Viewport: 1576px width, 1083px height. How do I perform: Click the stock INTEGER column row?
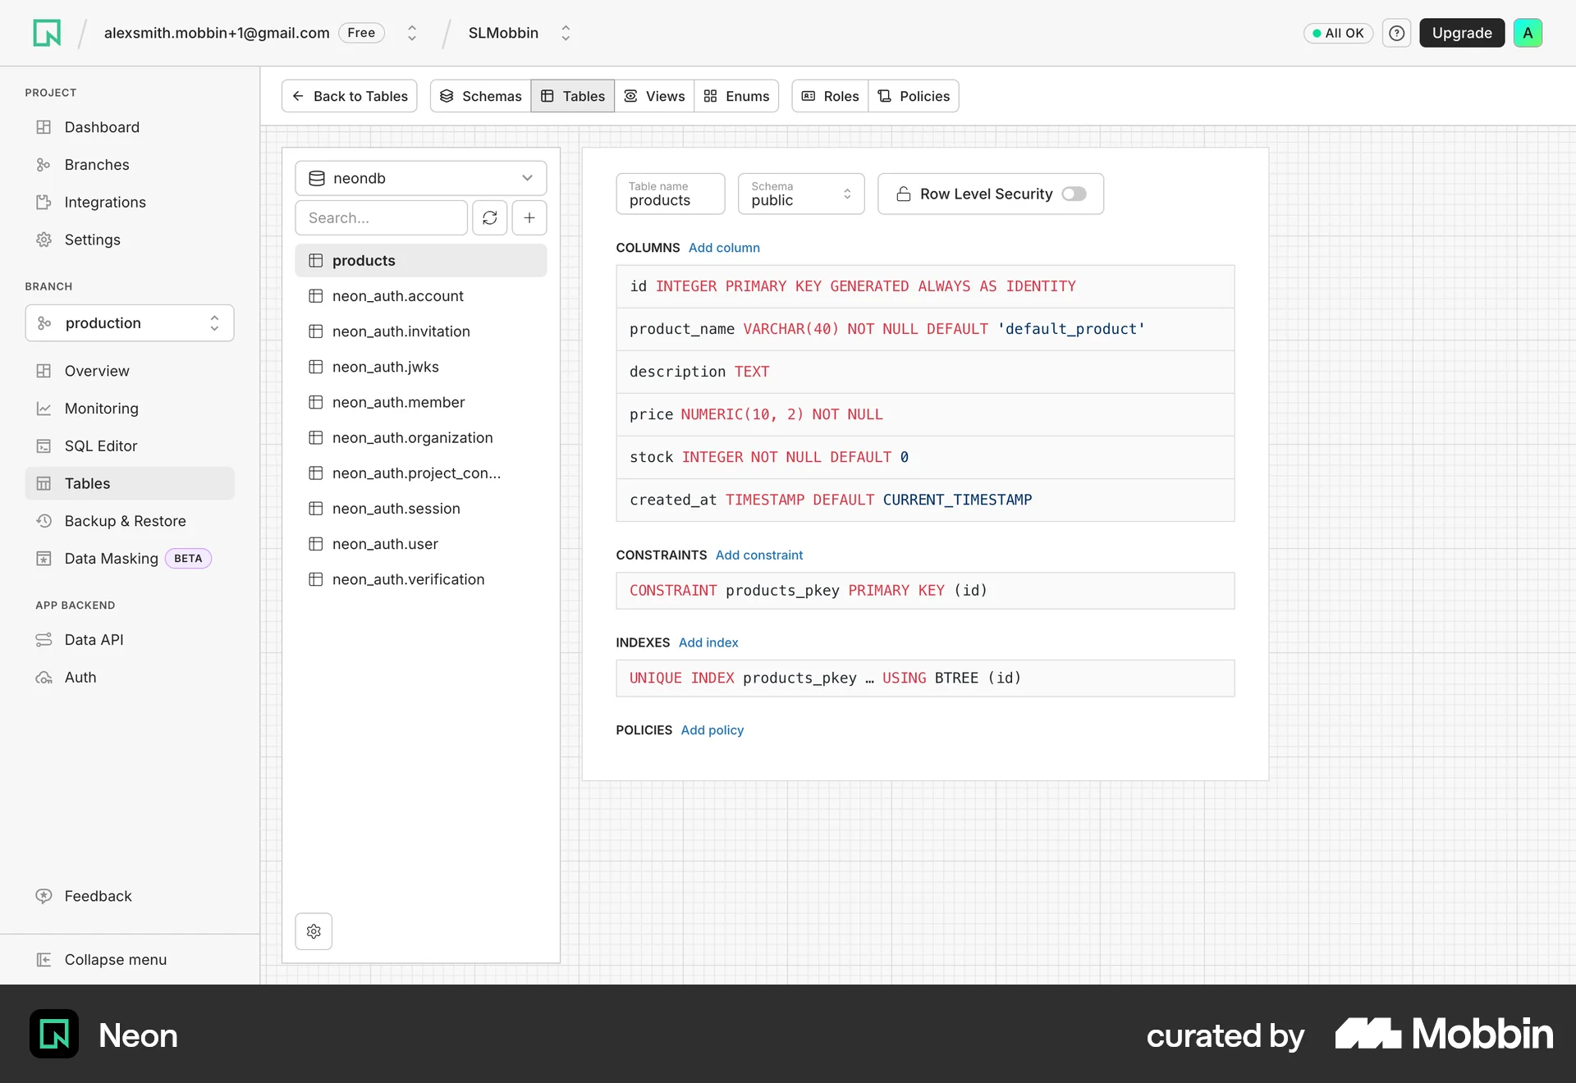click(925, 457)
